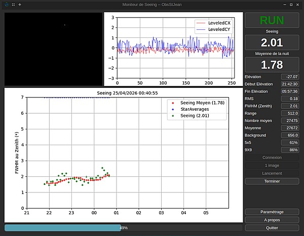This screenshot has height=236, width=304.
Task: Select the Début Elévation field 21:42:30
Action: click(290, 84)
